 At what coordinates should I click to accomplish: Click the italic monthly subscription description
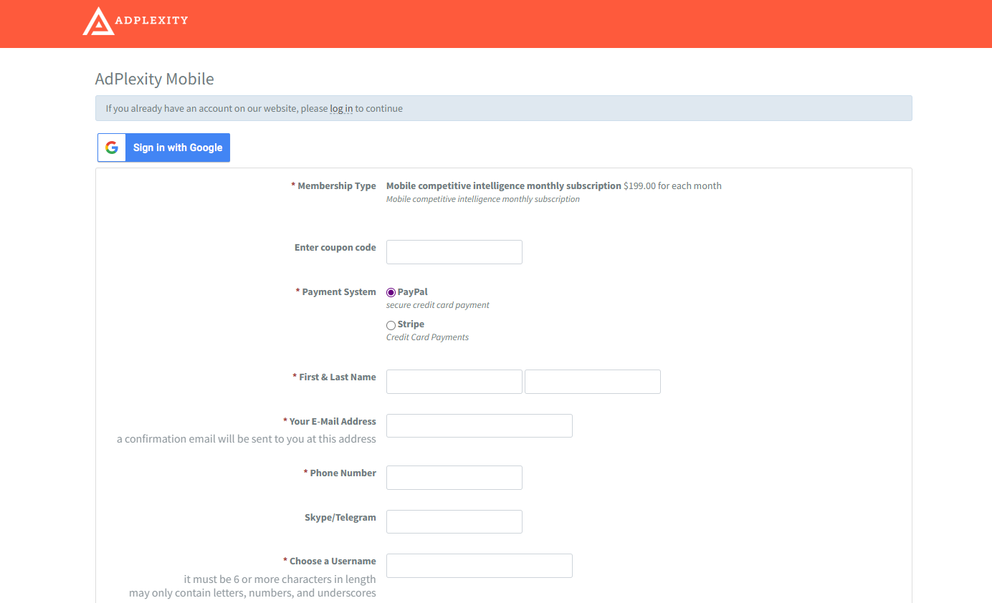[x=483, y=199]
